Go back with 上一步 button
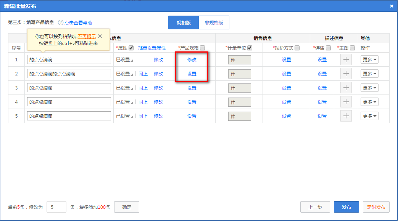This screenshot has height=221, width=398. (315, 207)
